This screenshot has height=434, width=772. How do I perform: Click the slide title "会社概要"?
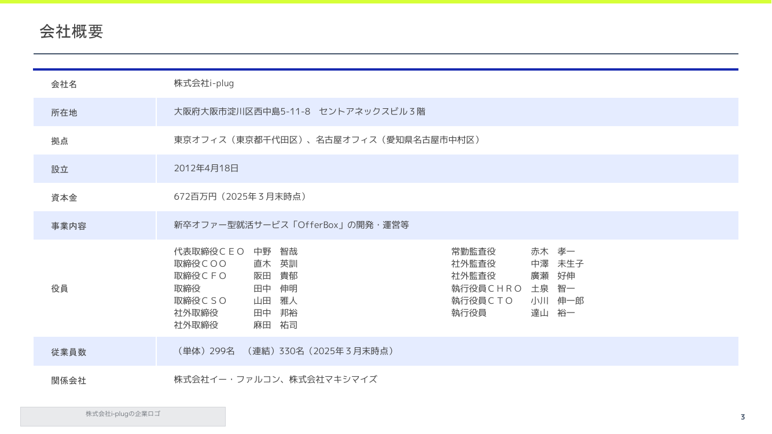[71, 31]
